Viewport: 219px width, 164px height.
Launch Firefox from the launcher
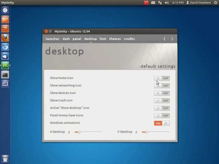5,38
